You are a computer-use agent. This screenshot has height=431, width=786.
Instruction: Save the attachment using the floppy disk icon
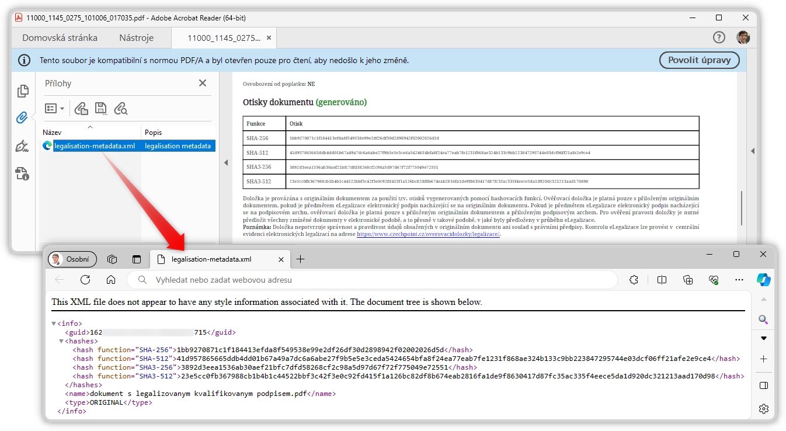point(100,108)
